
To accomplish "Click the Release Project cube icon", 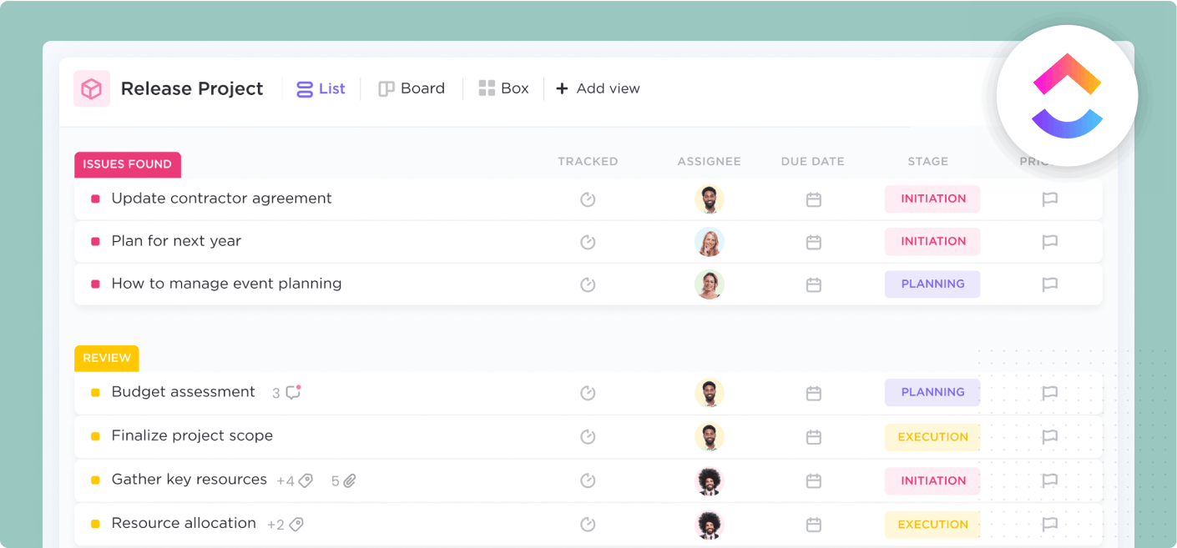I will (x=91, y=88).
